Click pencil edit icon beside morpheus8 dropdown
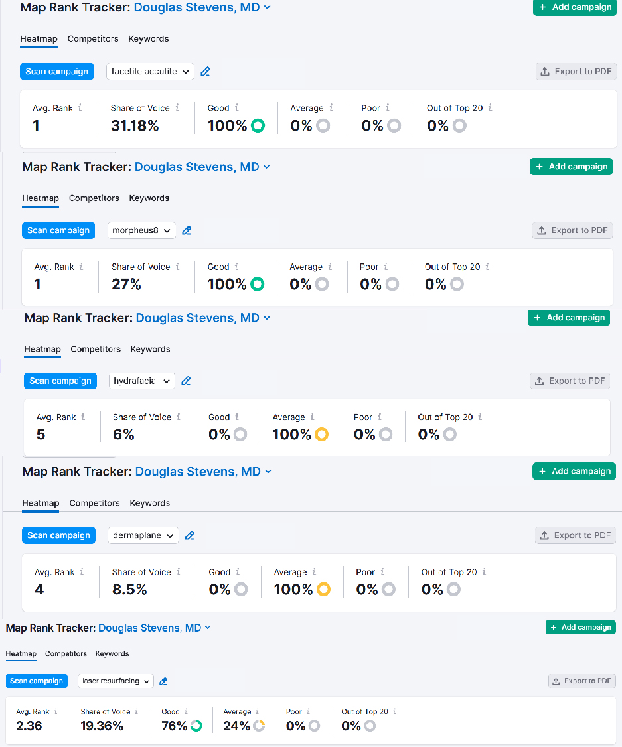 tap(187, 231)
